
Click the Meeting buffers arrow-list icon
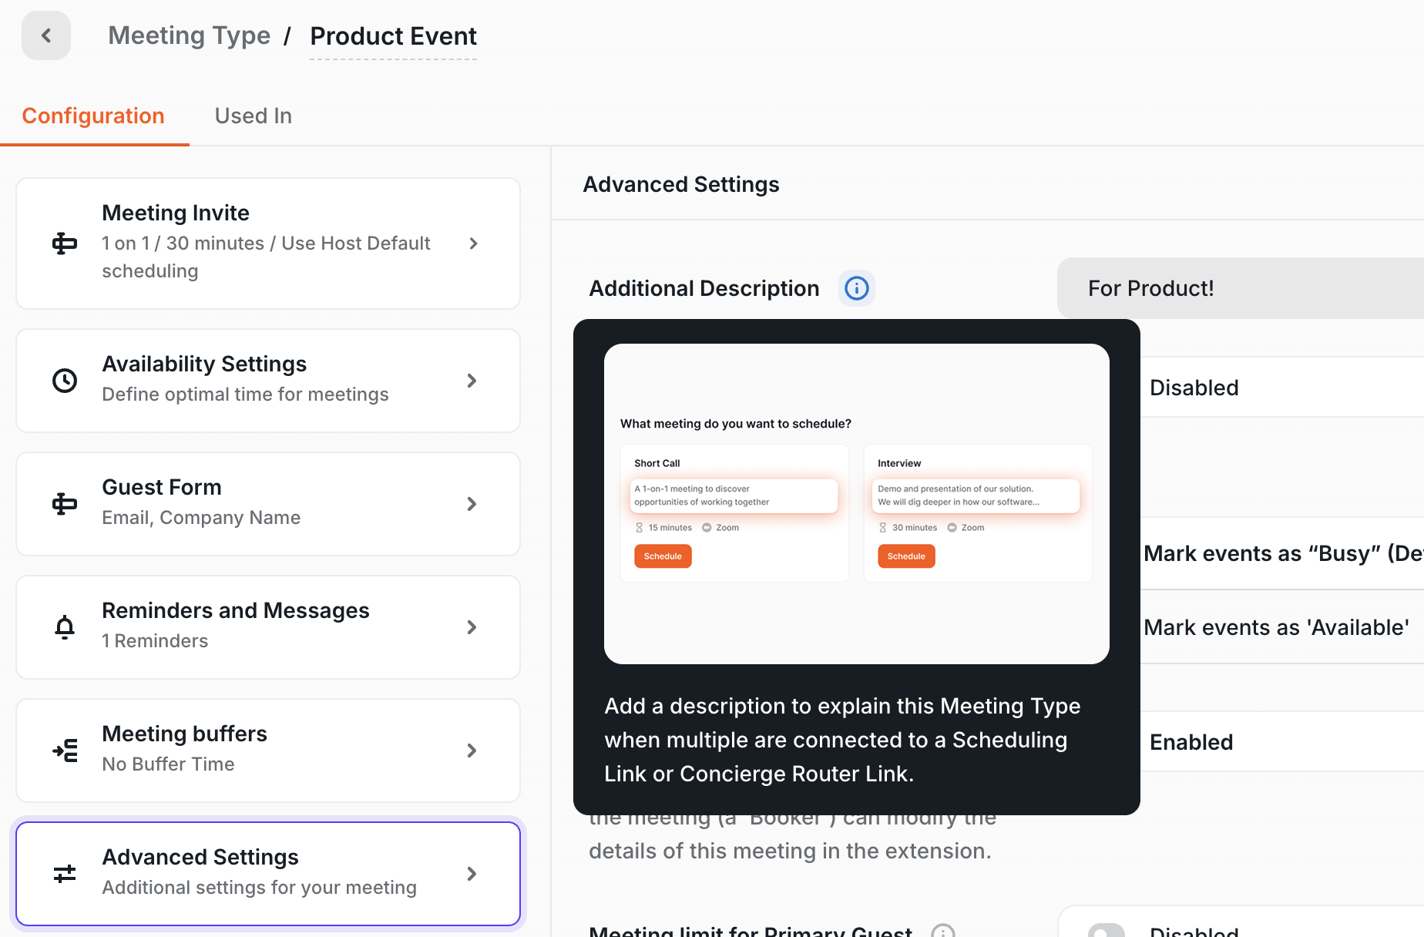[x=65, y=751]
